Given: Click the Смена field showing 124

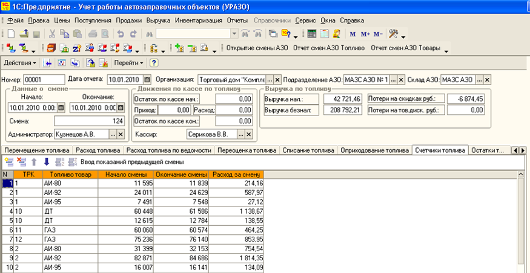Looking at the screenshot, I should [90, 121].
